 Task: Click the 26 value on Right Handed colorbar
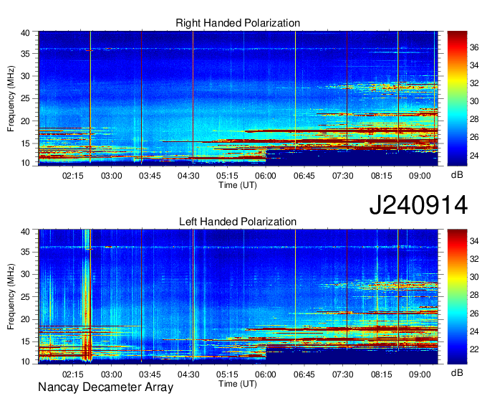pos(474,137)
